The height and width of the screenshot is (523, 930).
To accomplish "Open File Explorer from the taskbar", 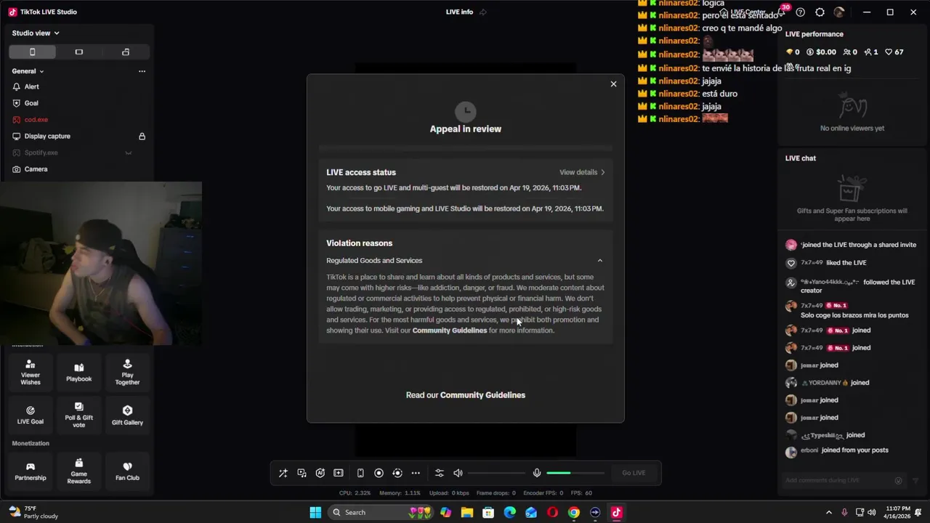I will (x=467, y=512).
